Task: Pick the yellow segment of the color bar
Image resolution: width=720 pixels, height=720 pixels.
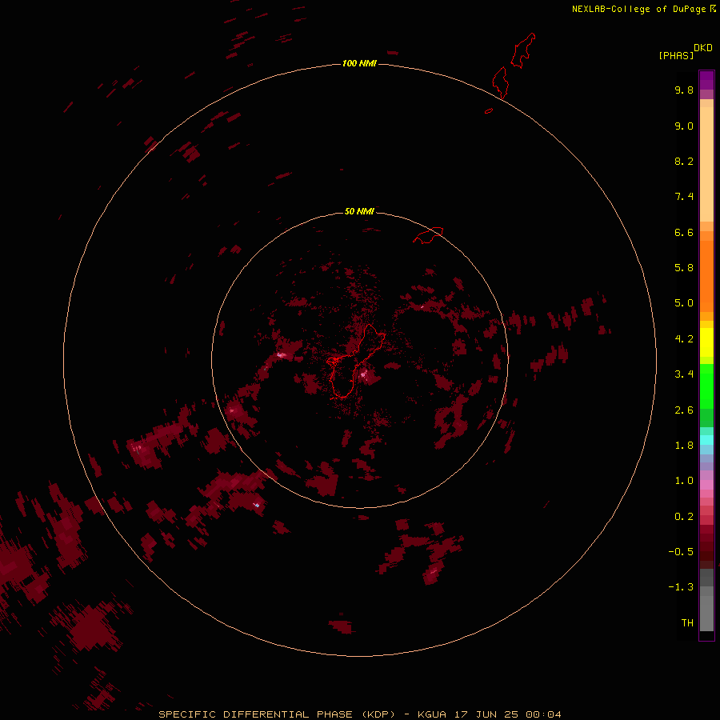Action: click(706, 342)
